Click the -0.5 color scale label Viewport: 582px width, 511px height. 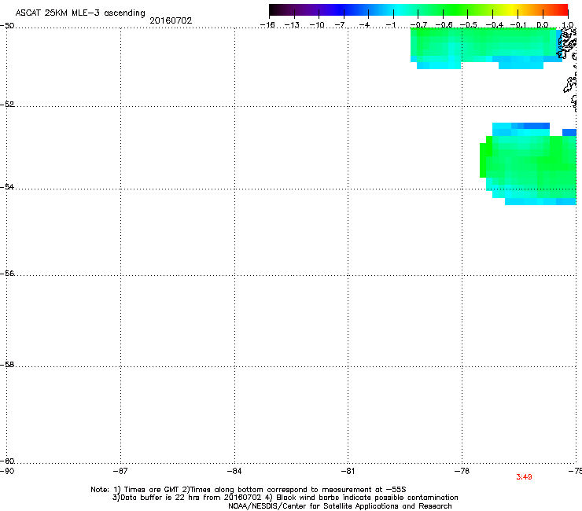click(x=469, y=25)
